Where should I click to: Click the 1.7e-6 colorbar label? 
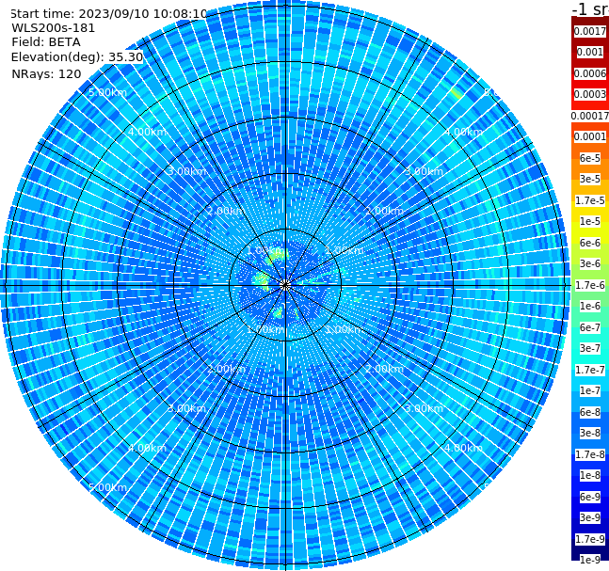click(590, 285)
